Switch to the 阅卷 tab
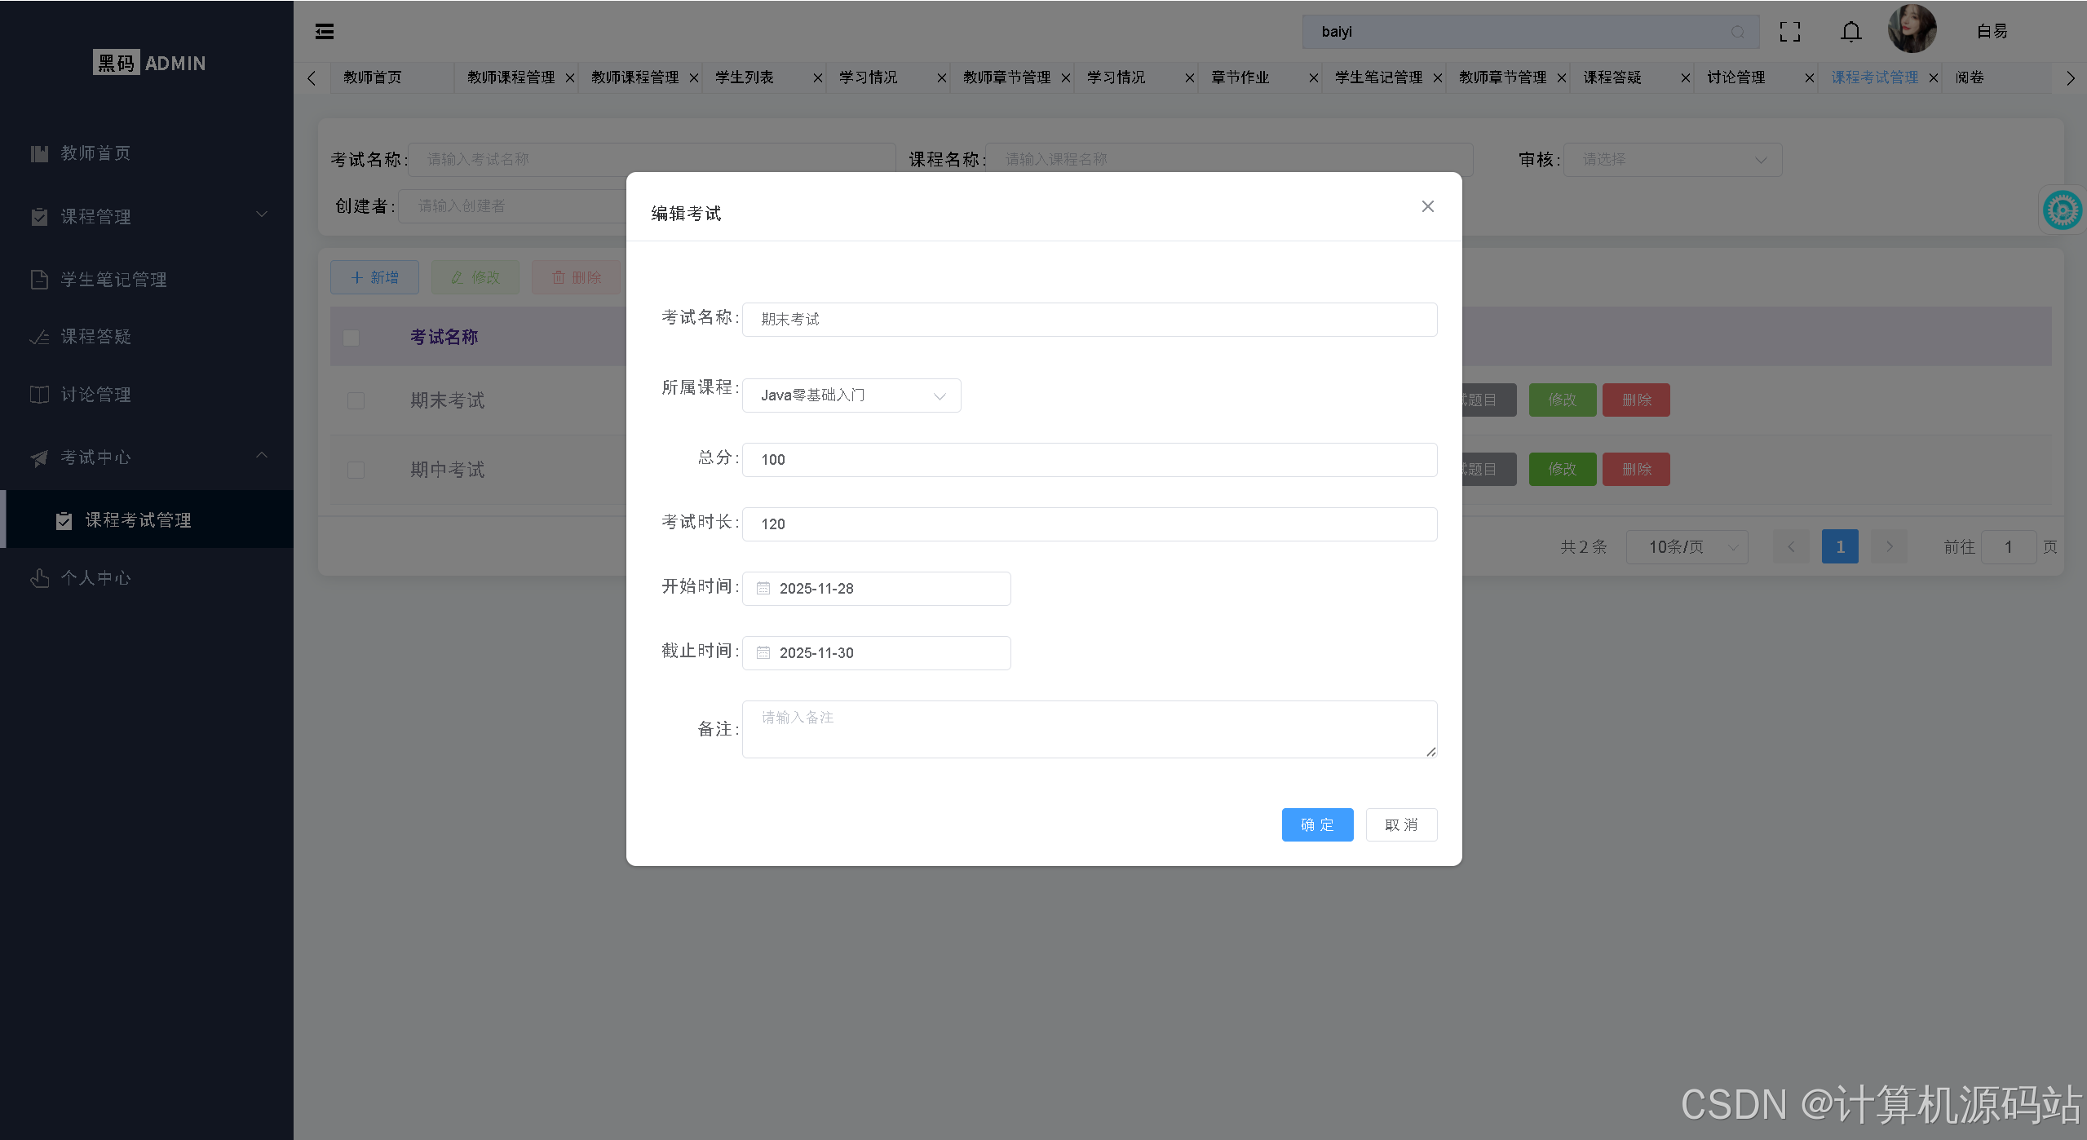 1971,77
